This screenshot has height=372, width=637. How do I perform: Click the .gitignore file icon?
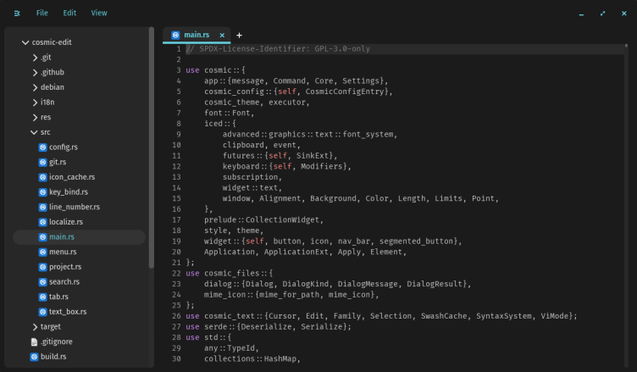pos(35,341)
